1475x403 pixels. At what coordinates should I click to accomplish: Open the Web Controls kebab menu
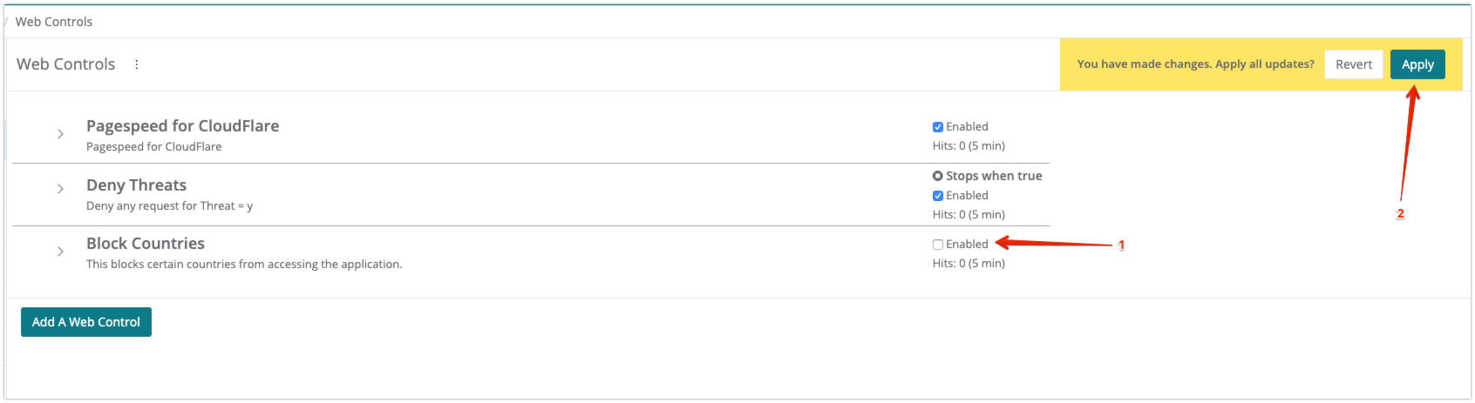[137, 64]
